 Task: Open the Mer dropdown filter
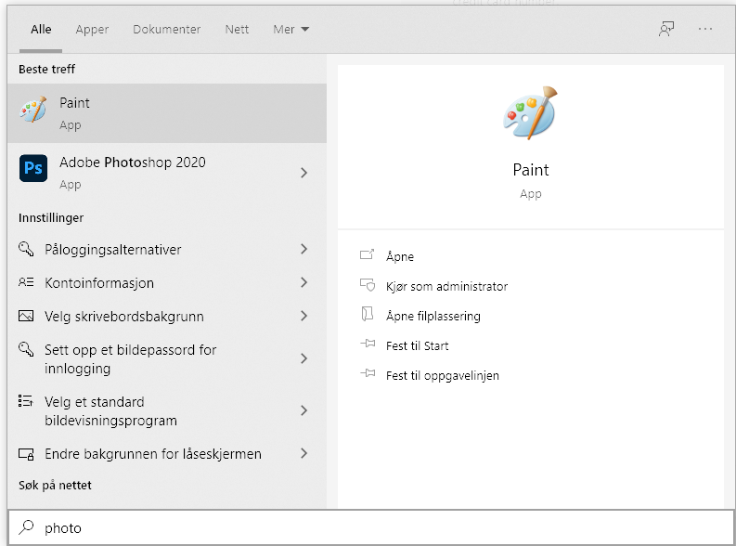coord(291,29)
